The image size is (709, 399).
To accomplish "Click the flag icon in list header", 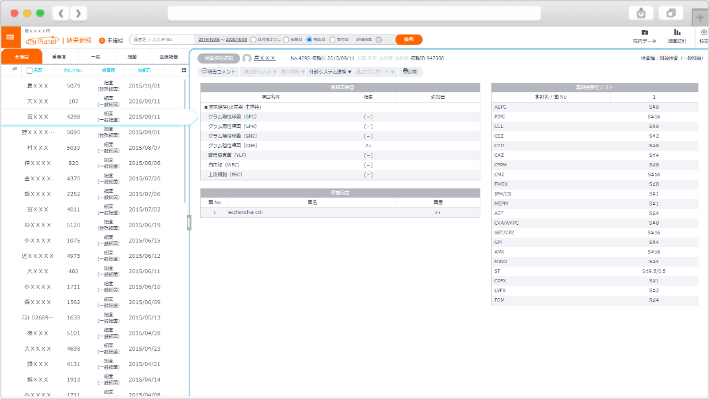I will pyautogui.click(x=15, y=70).
